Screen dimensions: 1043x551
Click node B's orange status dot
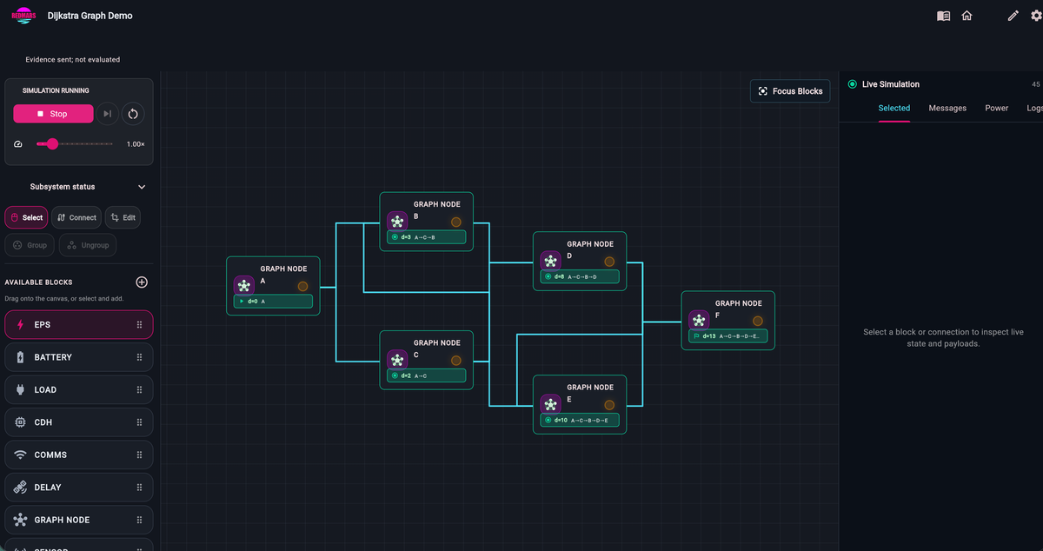click(x=455, y=222)
